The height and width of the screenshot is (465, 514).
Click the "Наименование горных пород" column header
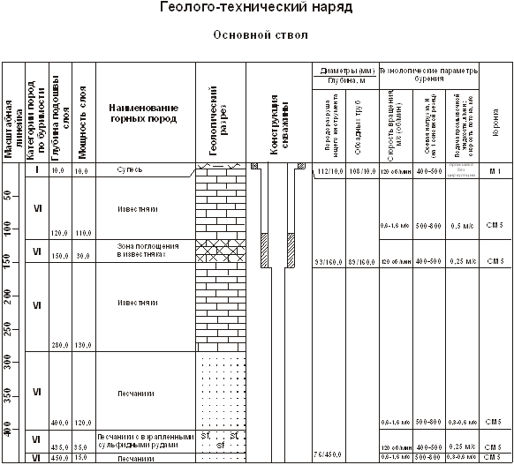pyautogui.click(x=144, y=113)
